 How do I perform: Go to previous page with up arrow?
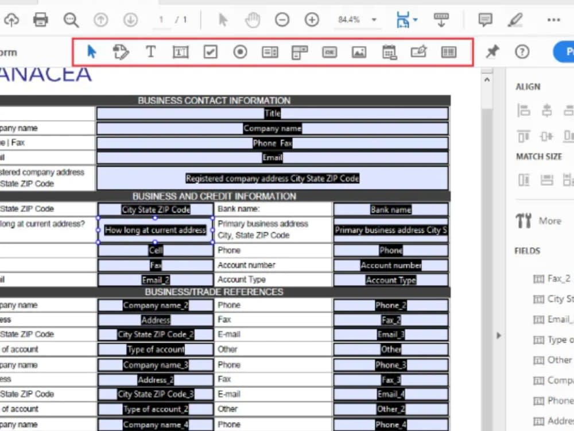tap(100, 20)
